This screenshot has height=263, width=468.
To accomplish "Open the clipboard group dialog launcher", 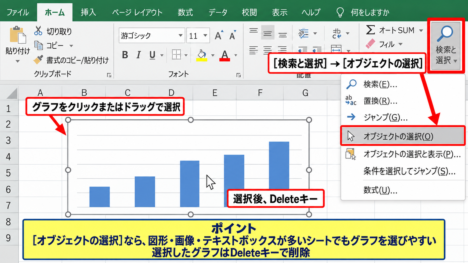I will [x=109, y=75].
